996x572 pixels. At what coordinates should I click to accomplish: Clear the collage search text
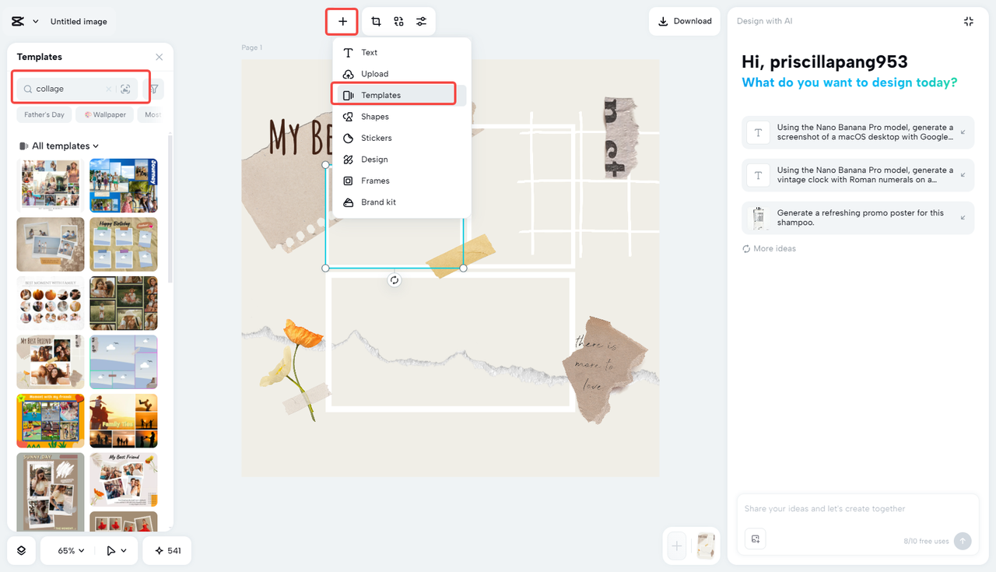[x=108, y=89]
